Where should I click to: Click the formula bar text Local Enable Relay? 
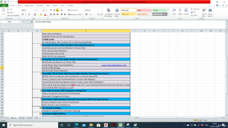43,22
